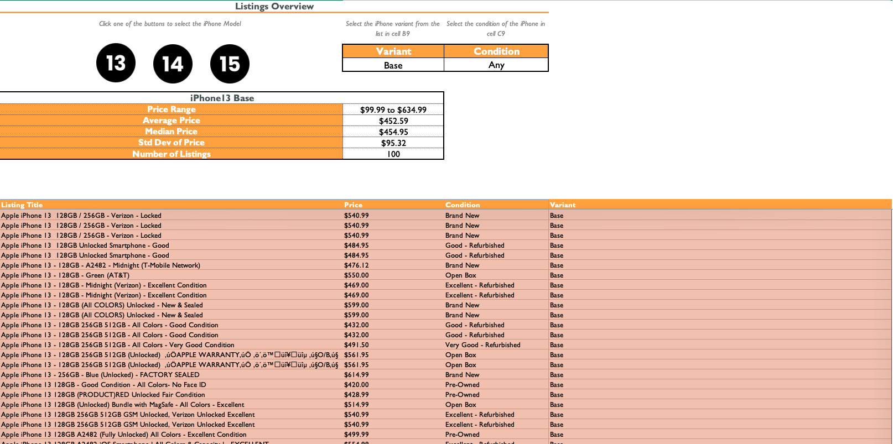Click the Average Price value $452.59

(393, 121)
